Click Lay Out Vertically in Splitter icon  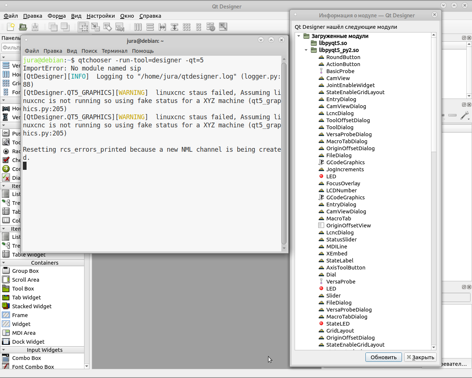[174, 27]
